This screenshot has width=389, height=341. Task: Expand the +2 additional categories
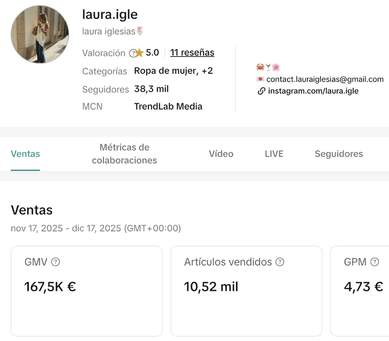point(207,71)
